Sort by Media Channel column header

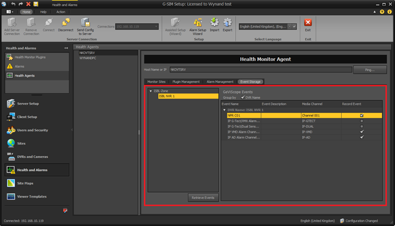321,104
